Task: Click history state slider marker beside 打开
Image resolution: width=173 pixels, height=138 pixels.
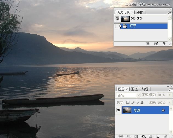Action: 121,26
